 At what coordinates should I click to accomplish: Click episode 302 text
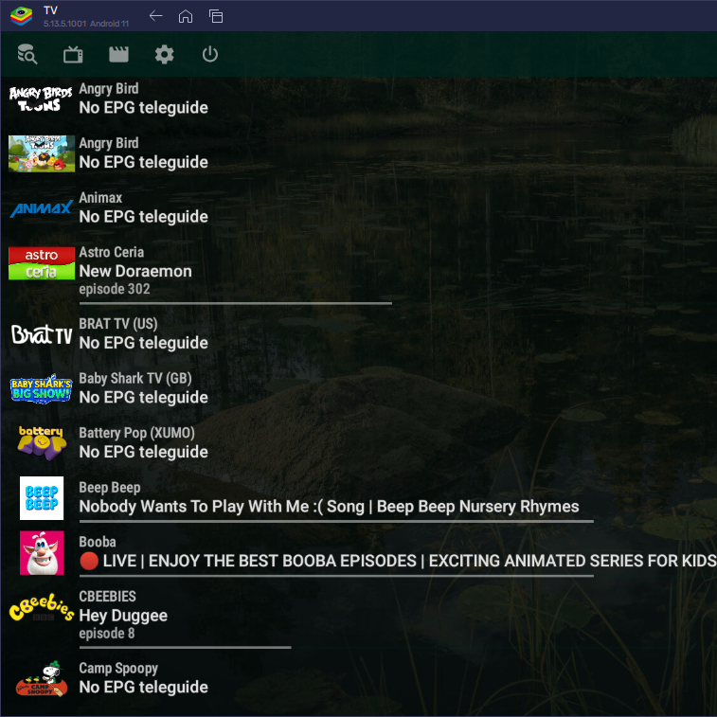pyautogui.click(x=115, y=289)
